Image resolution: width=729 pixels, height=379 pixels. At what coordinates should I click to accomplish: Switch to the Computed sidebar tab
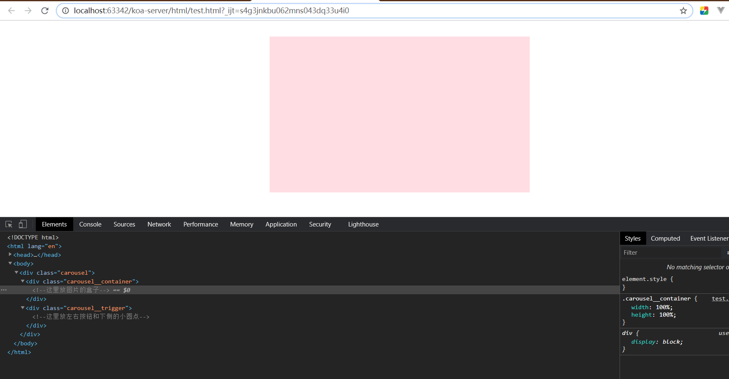point(665,239)
